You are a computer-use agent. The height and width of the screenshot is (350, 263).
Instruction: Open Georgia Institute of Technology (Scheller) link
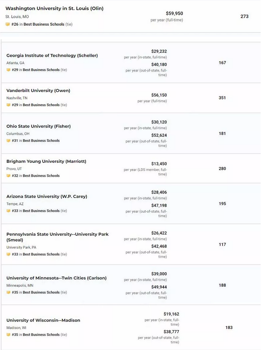pyautogui.click(x=52, y=56)
